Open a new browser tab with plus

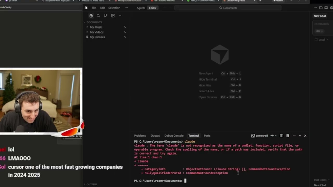click(x=260, y=1)
